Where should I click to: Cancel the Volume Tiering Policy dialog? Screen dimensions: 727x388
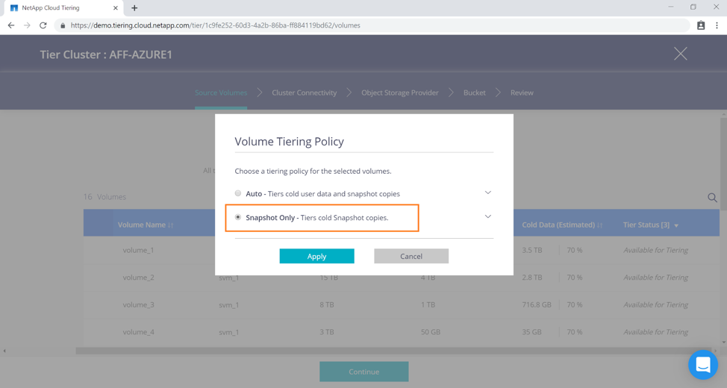click(411, 256)
